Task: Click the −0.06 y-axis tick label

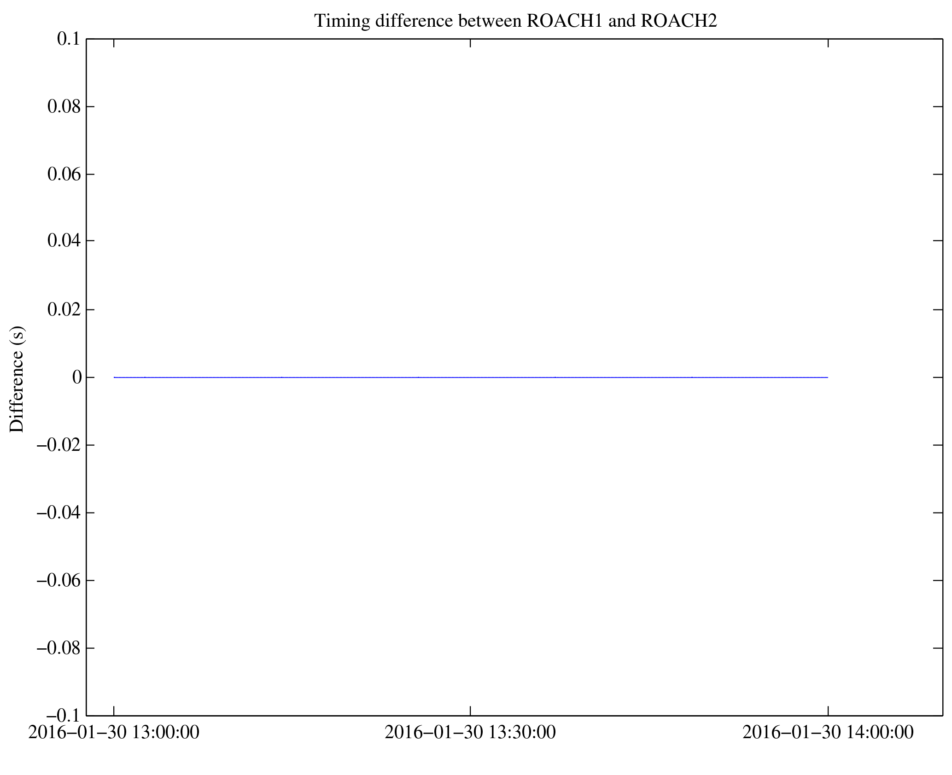Action: pos(59,581)
